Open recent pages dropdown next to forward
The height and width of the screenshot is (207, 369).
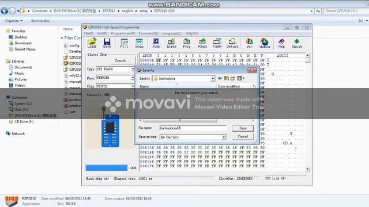(18, 11)
